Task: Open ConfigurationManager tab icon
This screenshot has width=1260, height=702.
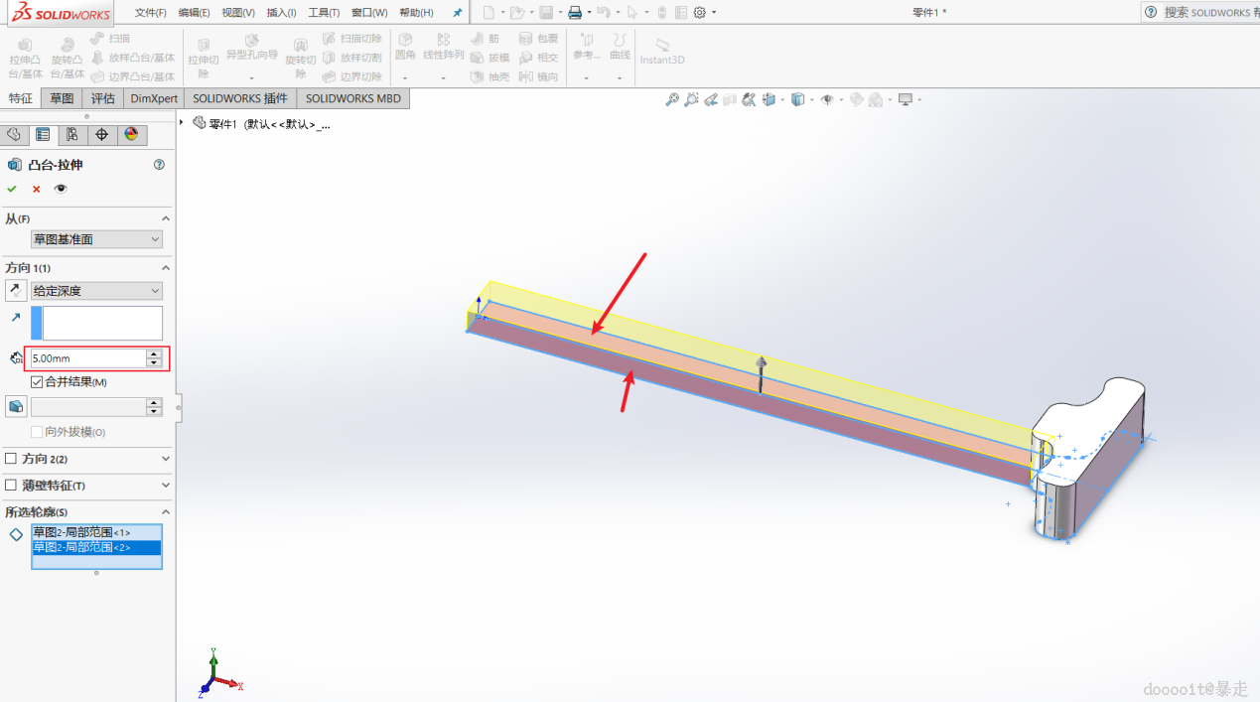Action: tap(72, 135)
